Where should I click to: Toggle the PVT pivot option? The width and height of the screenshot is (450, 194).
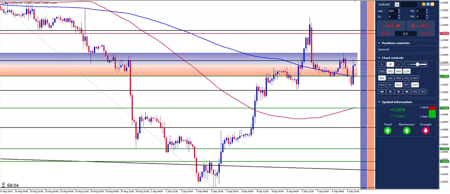pyautogui.click(x=407, y=85)
